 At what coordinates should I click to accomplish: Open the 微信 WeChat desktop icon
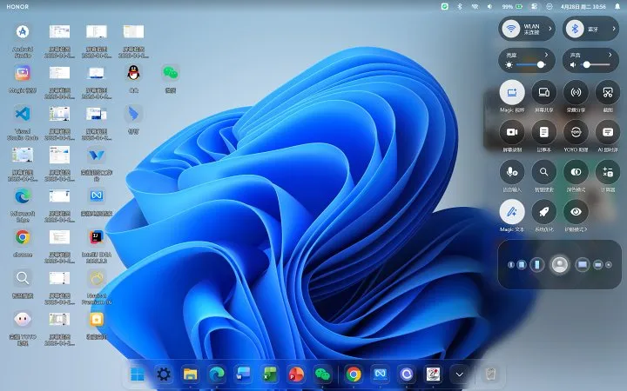tap(171, 73)
